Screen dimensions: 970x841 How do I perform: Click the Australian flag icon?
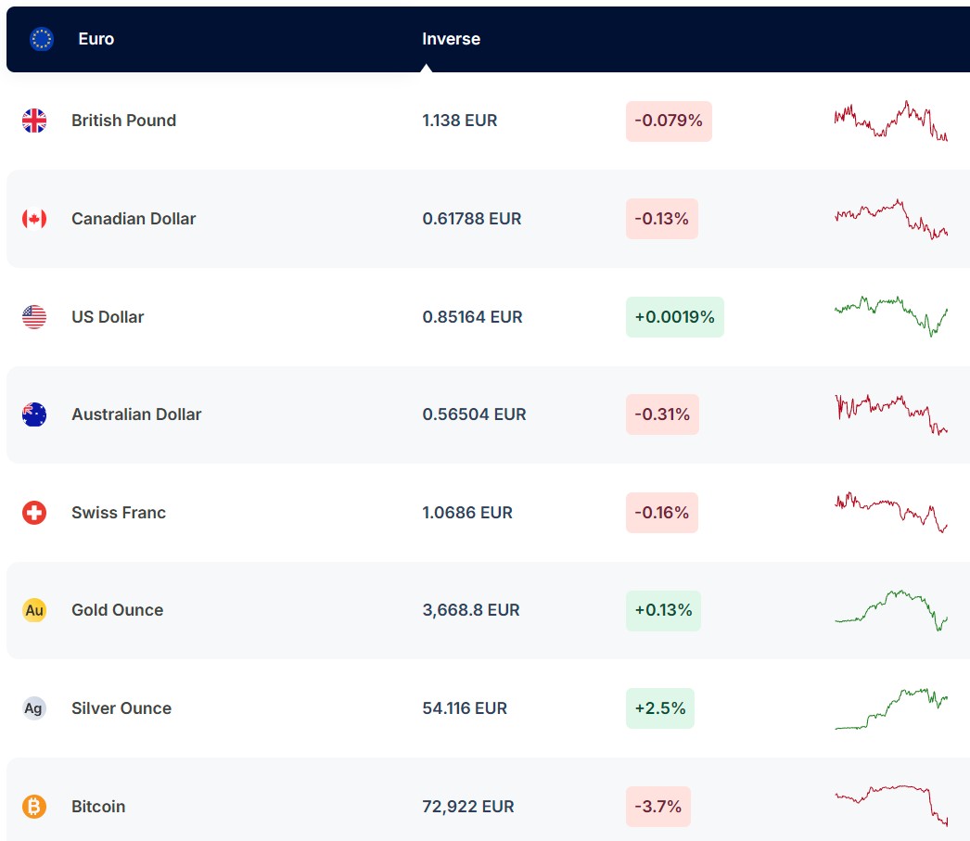click(34, 414)
